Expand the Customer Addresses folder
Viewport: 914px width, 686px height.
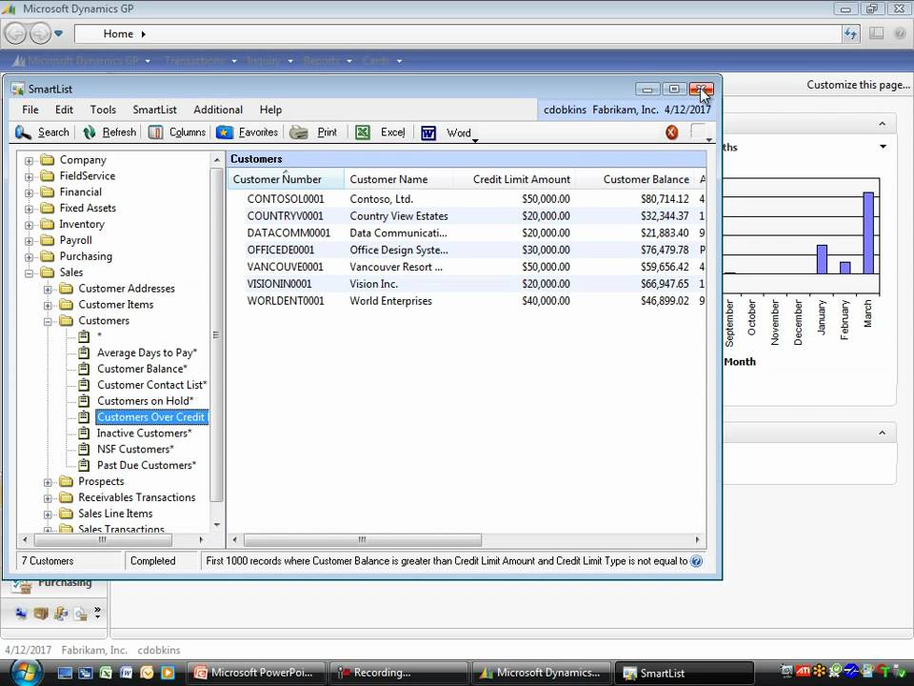(48, 289)
